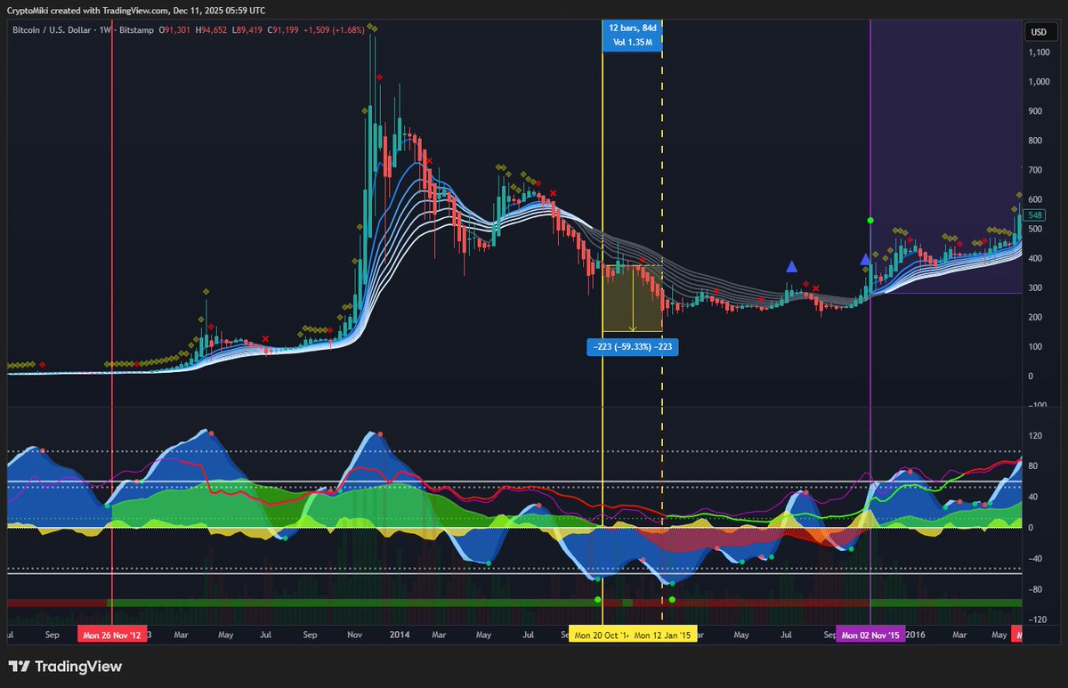The width and height of the screenshot is (1068, 688).
Task: Click the green dot at the indicator bottom on the solid yellow line
Action: (598, 600)
